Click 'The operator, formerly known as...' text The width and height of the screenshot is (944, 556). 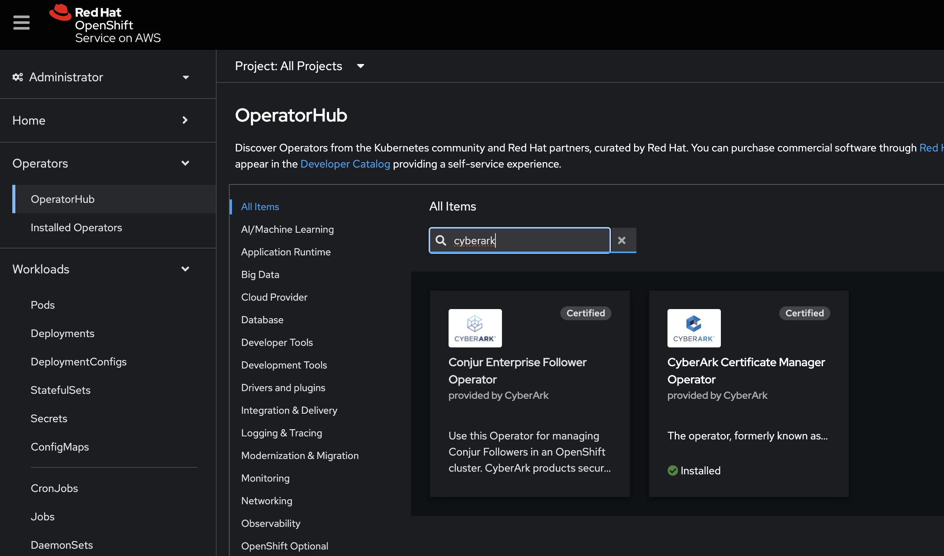747,436
